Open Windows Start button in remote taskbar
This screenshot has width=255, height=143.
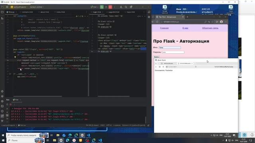point(3,135)
